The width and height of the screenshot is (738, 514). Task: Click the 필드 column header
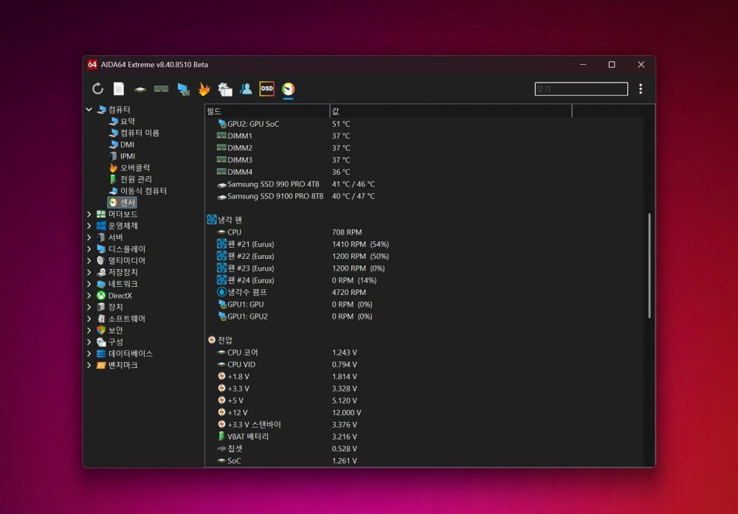point(267,111)
